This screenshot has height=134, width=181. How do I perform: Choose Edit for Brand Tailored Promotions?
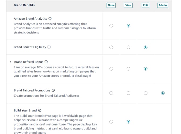click(146, 93)
